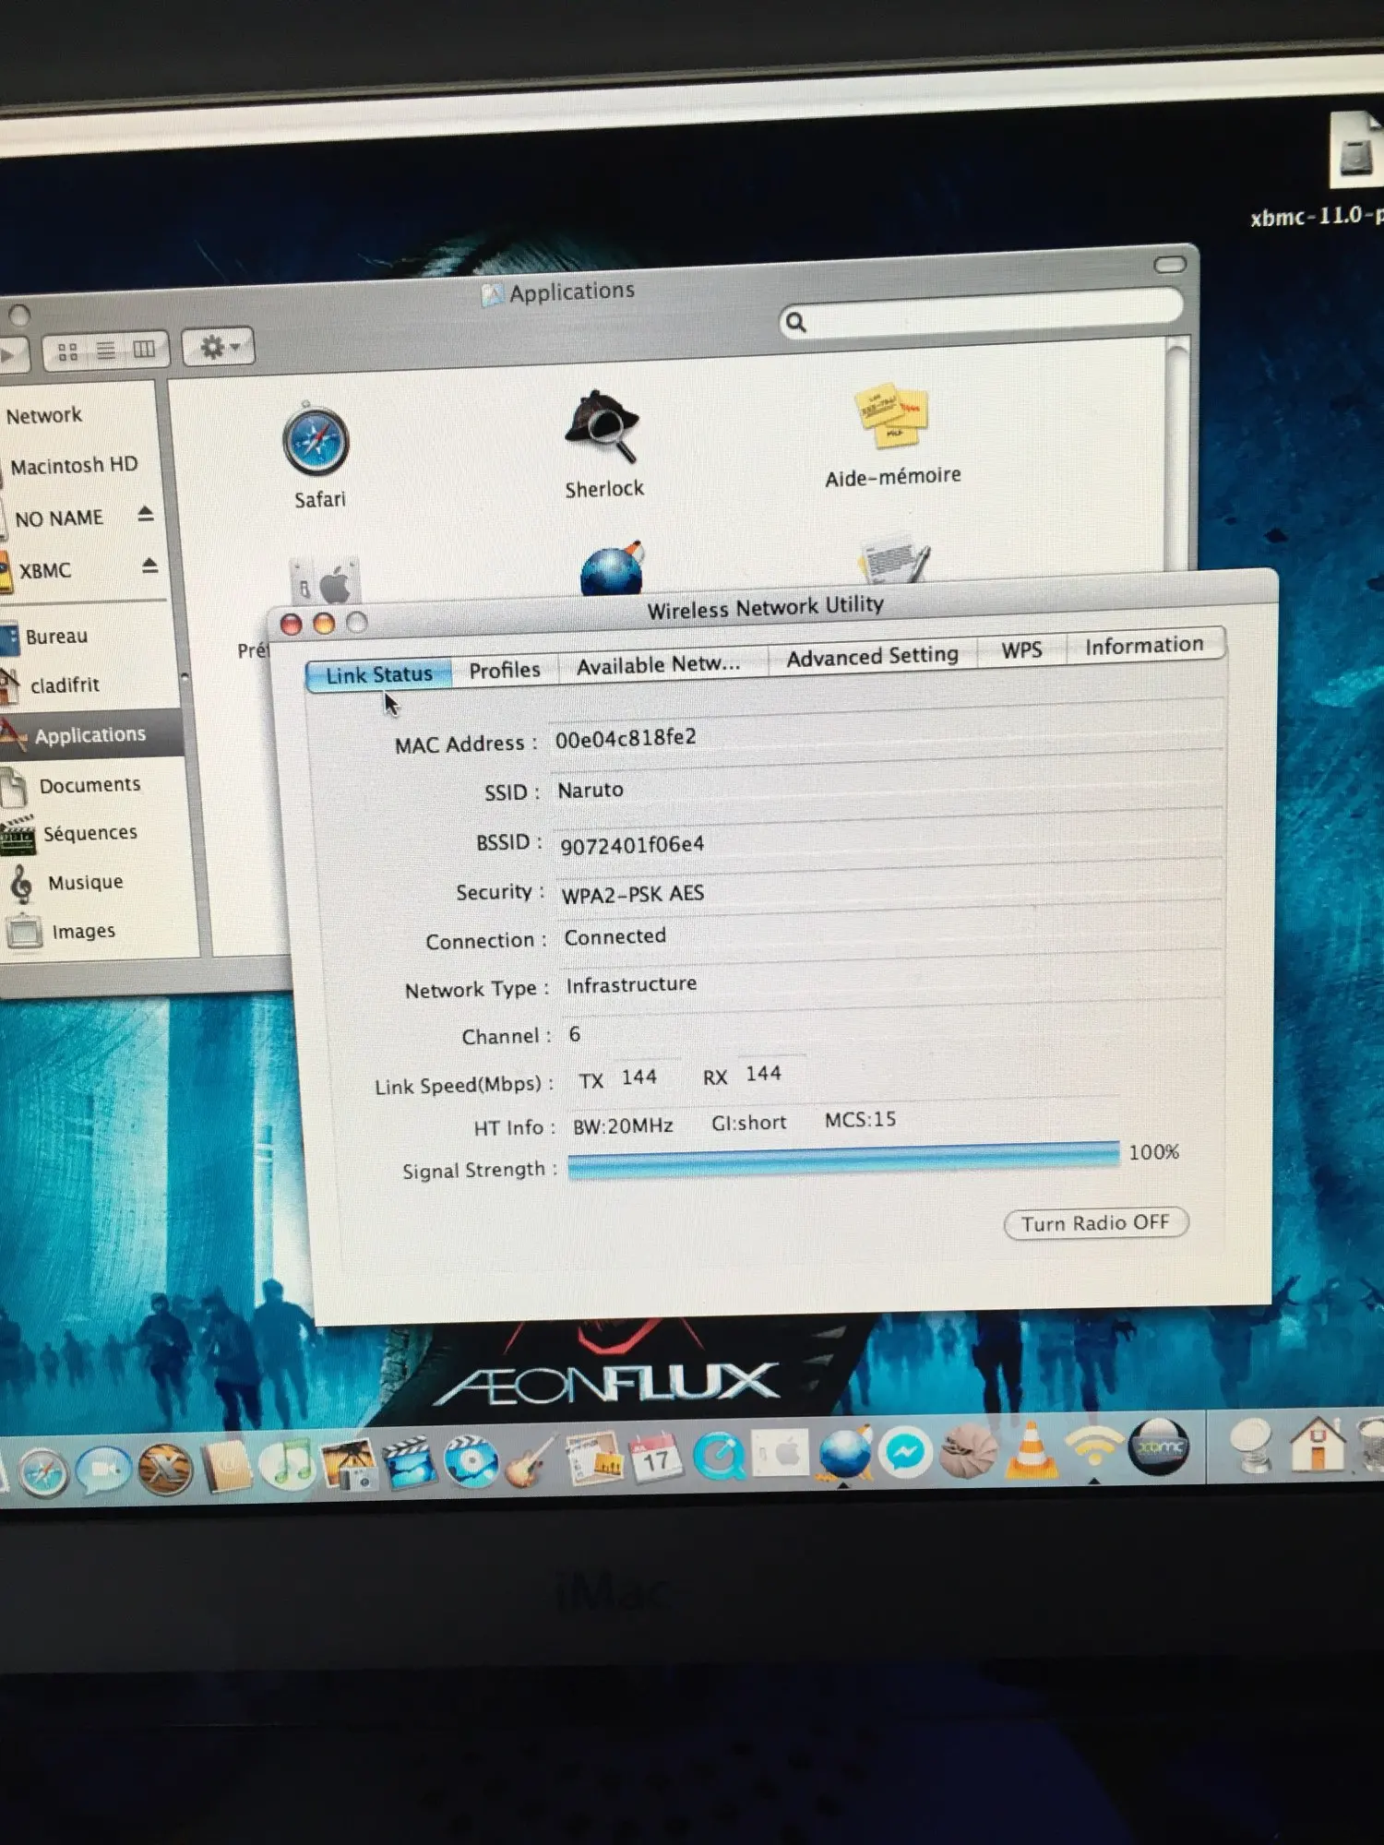Select Network in the Finder sidebar
This screenshot has height=1845, width=1384.
[43, 416]
